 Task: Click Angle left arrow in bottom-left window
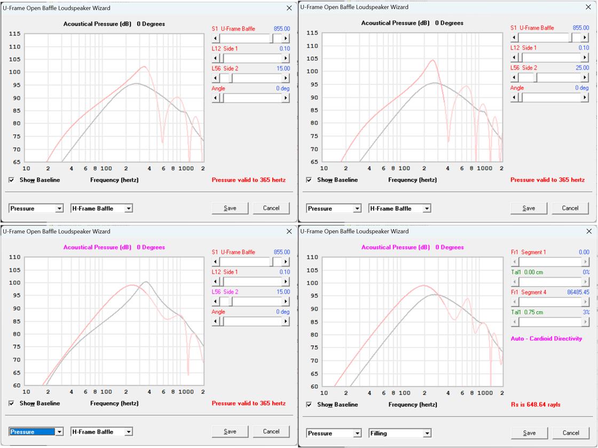click(x=216, y=321)
